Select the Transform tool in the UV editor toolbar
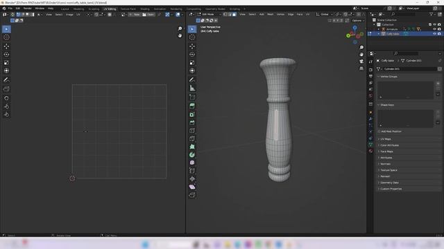This screenshot has height=249, width=444. click(x=6, y=71)
